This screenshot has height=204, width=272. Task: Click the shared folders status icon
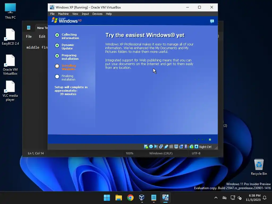(x=171, y=147)
